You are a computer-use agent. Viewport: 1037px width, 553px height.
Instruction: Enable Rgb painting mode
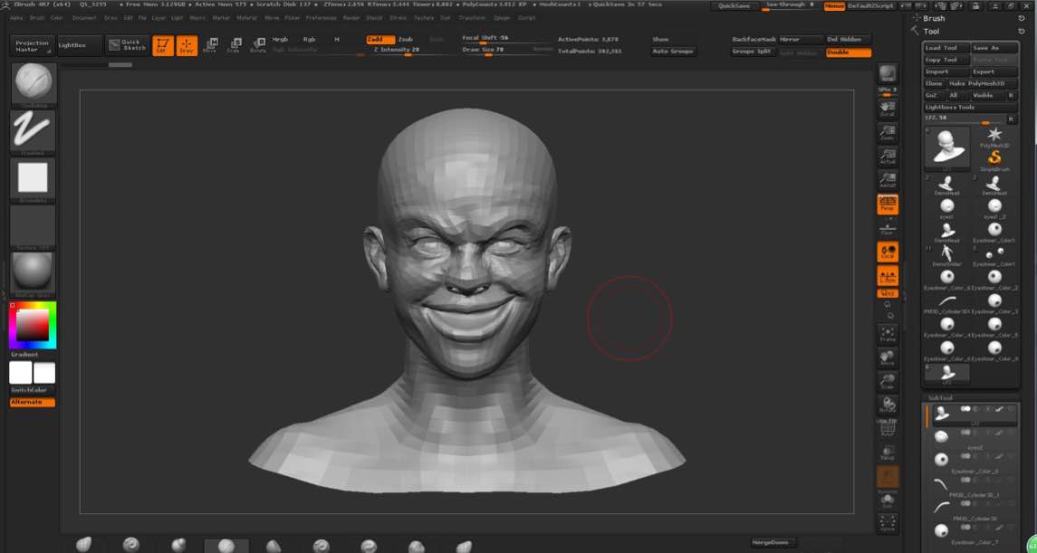tap(309, 40)
